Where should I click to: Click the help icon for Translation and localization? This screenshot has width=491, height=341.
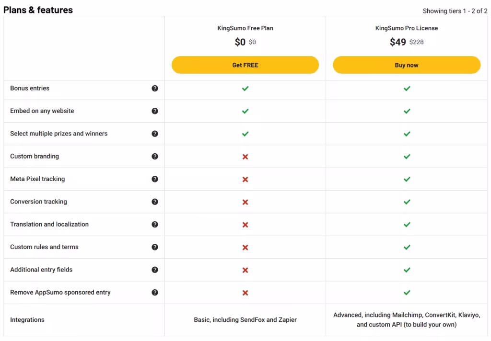click(x=155, y=224)
